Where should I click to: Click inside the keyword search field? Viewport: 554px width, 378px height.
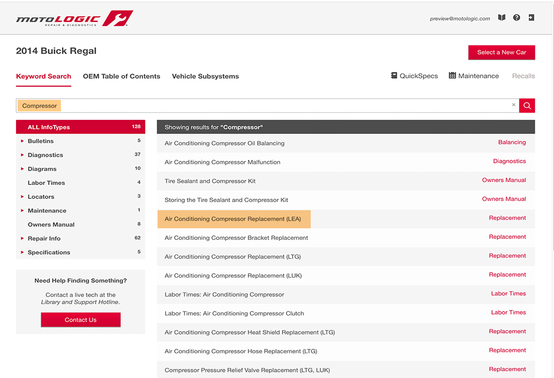[x=282, y=106]
